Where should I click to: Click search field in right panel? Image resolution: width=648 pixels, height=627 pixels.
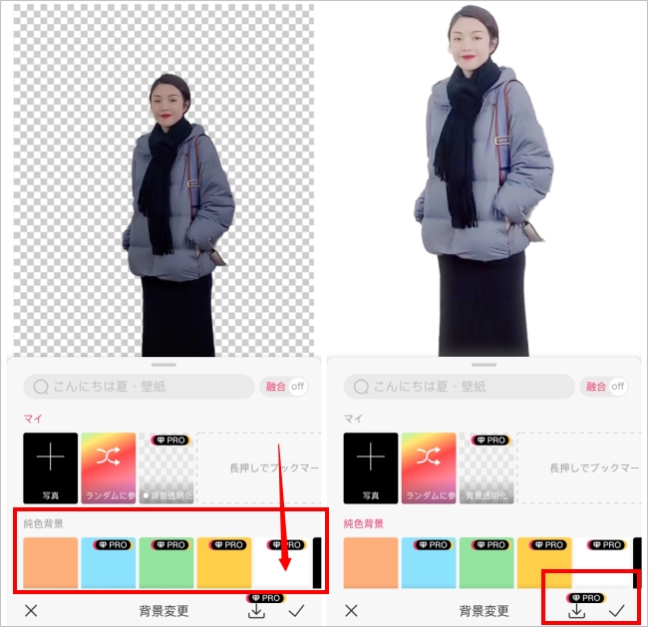(x=459, y=387)
